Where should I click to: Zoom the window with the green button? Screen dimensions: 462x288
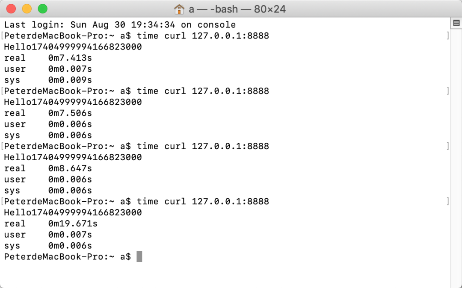43,9
